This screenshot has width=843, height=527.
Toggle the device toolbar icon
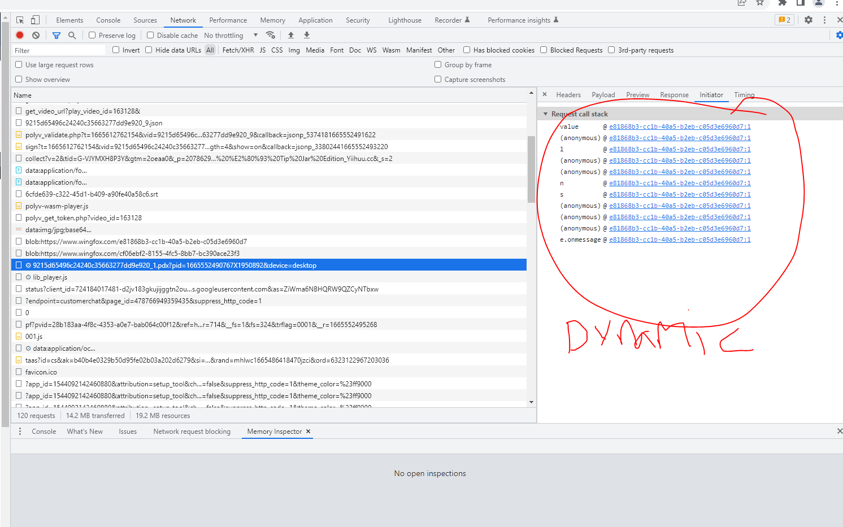pyautogui.click(x=35, y=20)
